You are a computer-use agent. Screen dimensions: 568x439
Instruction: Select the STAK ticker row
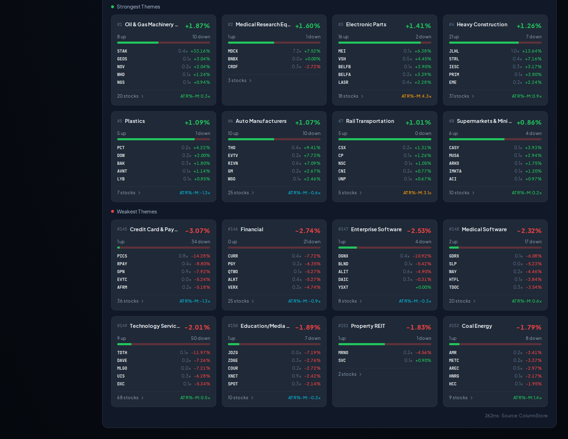[x=164, y=51]
